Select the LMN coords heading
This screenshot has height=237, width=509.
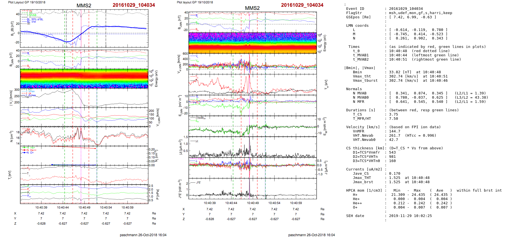357,26
